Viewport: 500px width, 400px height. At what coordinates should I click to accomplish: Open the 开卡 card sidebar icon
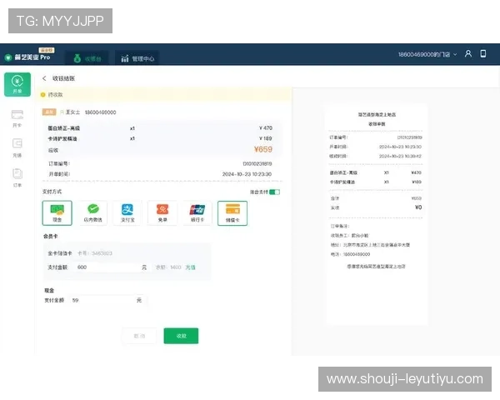click(x=17, y=118)
